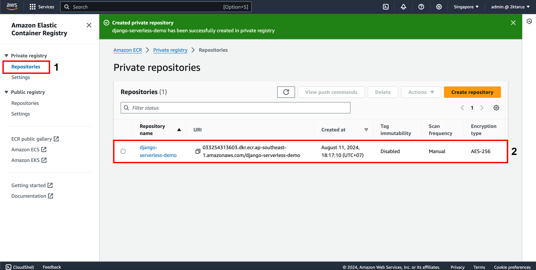
Task: Open the Privacy footer link
Action: pyautogui.click(x=457, y=267)
